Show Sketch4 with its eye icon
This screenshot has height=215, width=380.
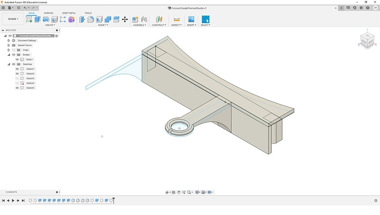pos(17,83)
